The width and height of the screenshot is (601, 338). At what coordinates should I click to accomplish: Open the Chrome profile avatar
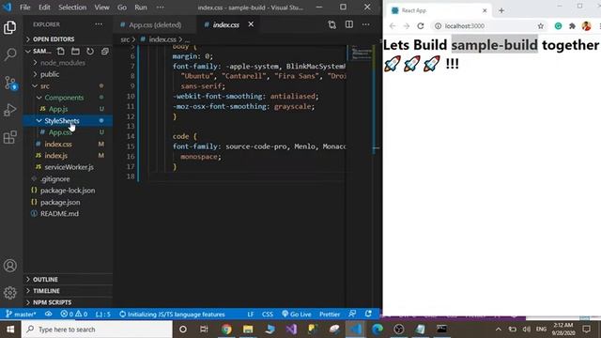pos(586,26)
